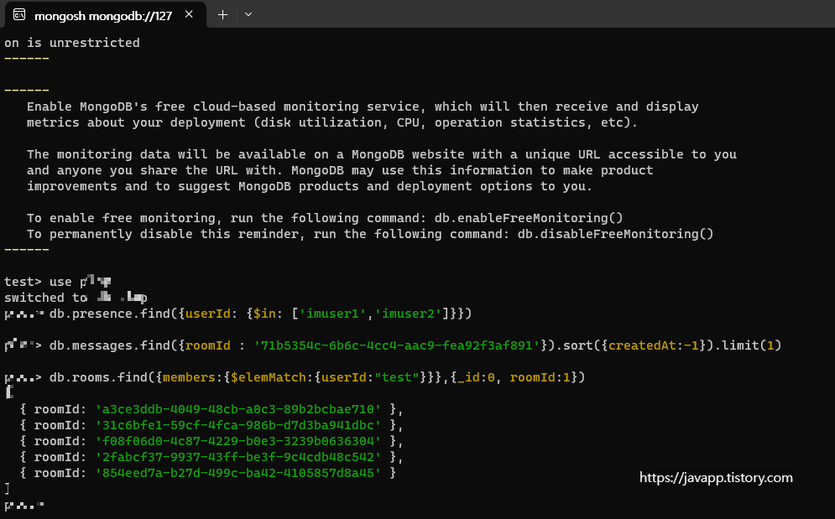
Task: Open the new tab profile dropdown
Action: [248, 15]
